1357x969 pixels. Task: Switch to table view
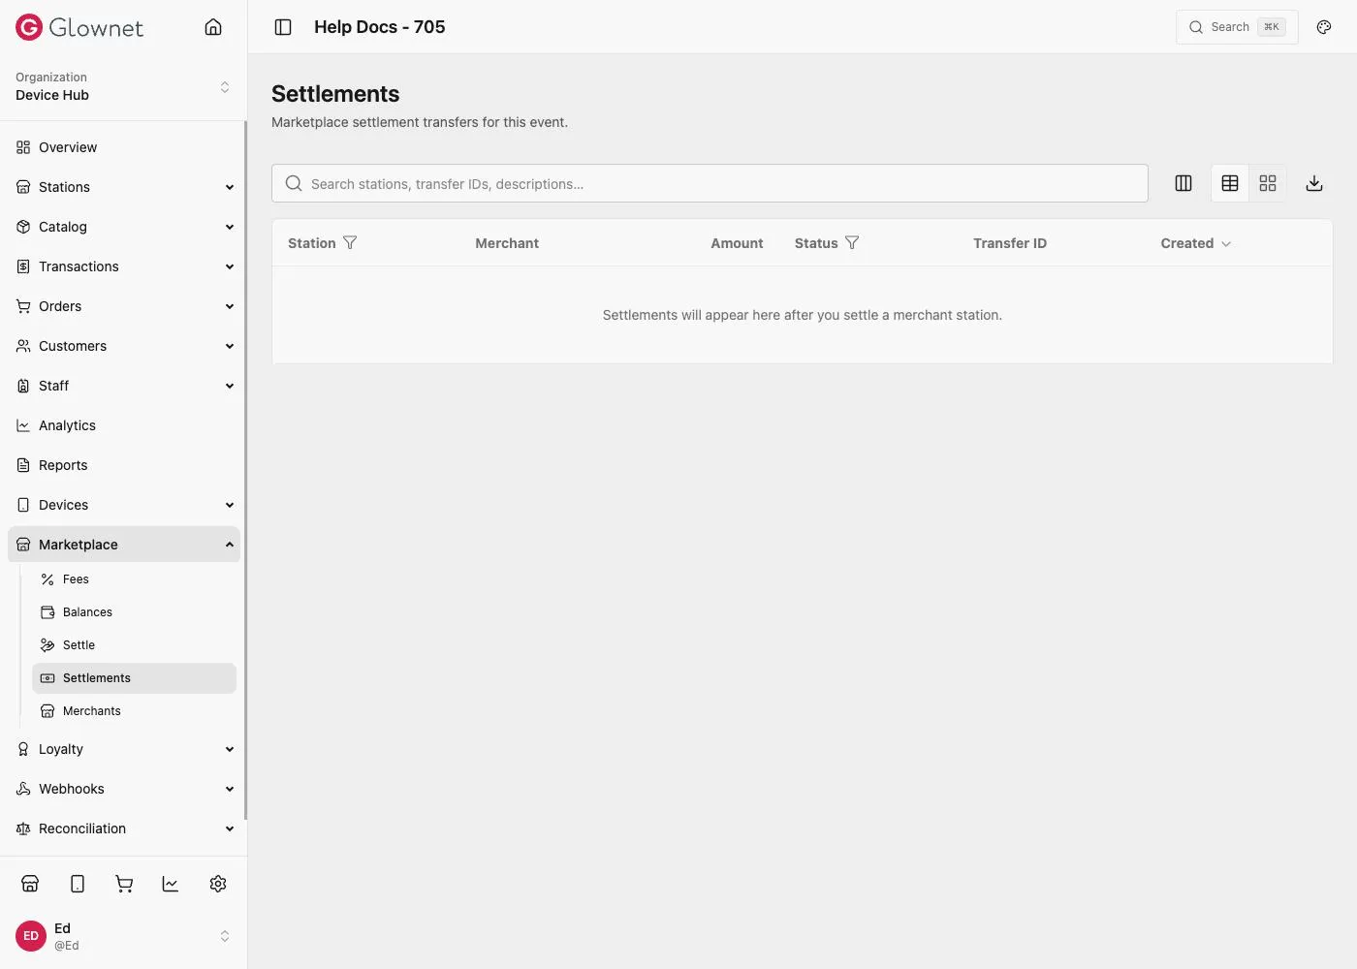[x=1230, y=183]
